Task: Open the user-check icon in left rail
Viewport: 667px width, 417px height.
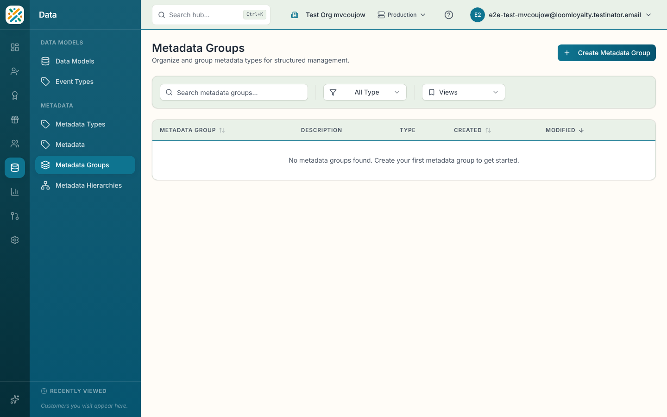Action: click(15, 71)
